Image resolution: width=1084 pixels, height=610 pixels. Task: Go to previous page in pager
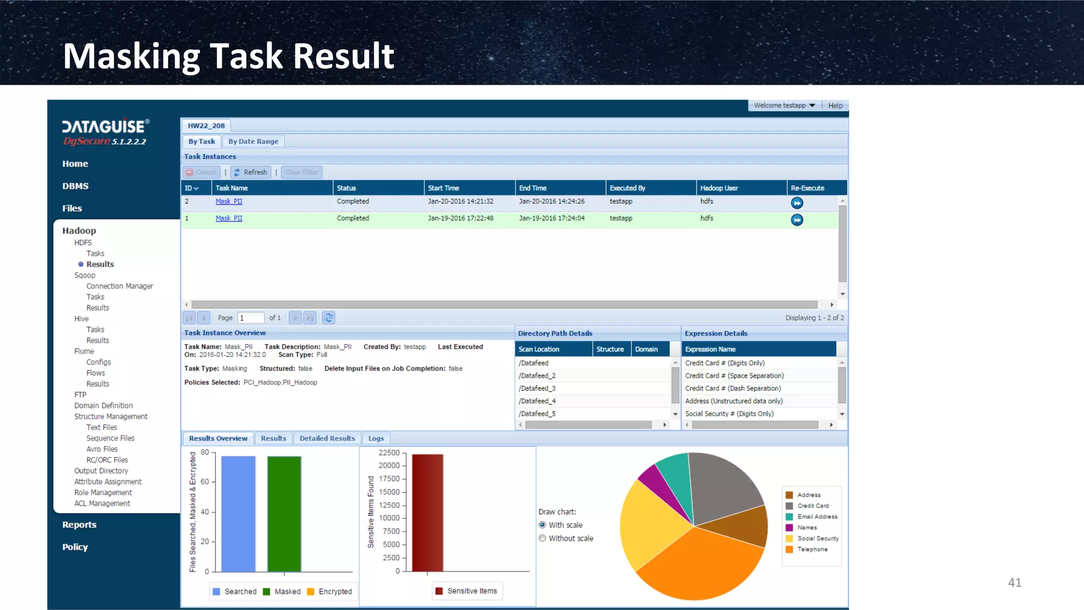coord(203,317)
